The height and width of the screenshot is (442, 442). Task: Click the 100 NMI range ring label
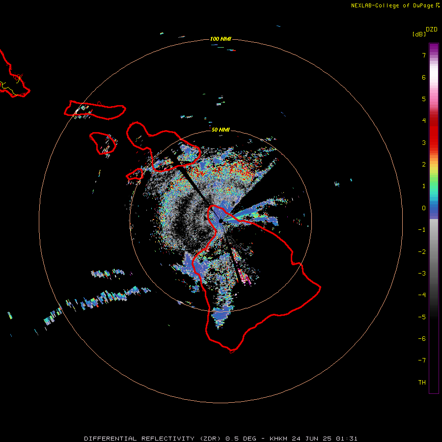221,39
